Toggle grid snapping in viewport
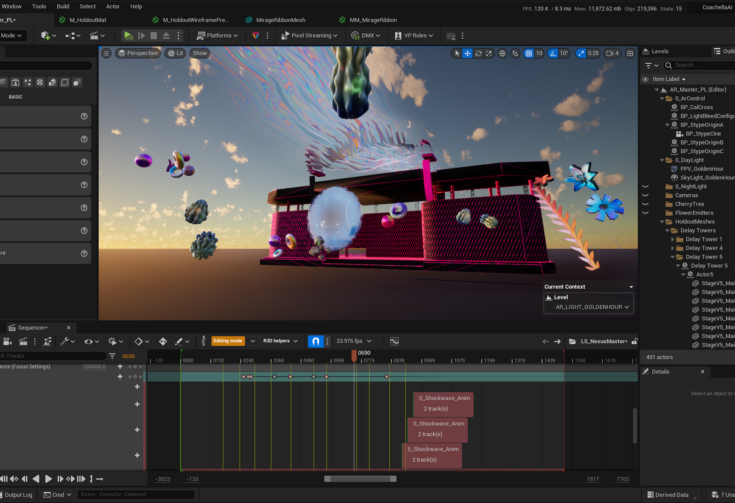 (529, 53)
